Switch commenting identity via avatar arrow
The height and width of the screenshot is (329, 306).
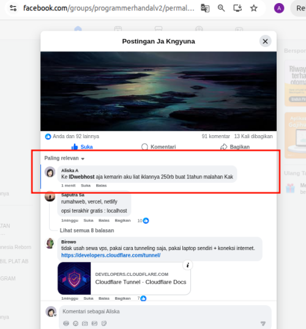click(55, 315)
